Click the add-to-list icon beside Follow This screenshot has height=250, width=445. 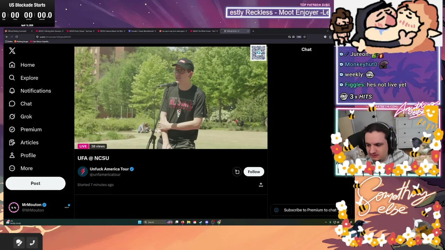click(x=237, y=172)
